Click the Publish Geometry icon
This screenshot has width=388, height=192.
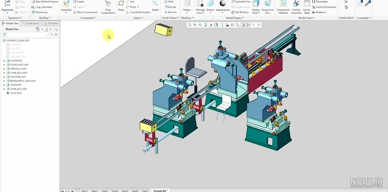(x=296, y=3)
